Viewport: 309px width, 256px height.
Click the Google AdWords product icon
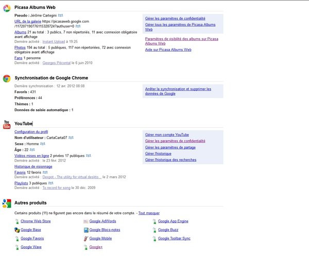pos(85,221)
